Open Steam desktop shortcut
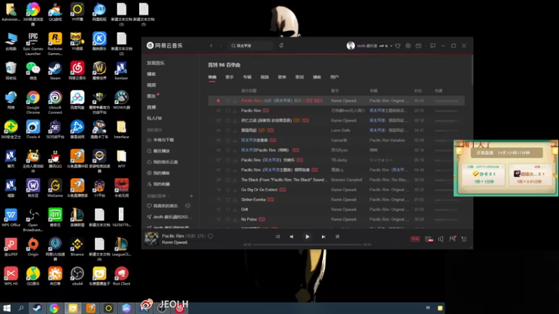Screen dimensions: 559x314 tap(55, 71)
